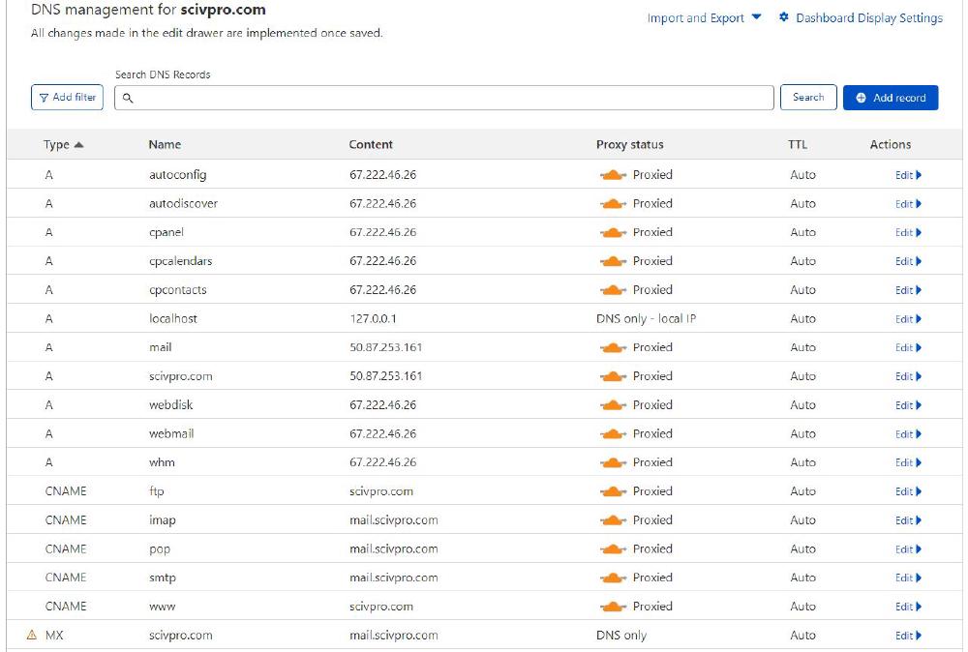The width and height of the screenshot is (968, 652).
Task: Click the cloud icon in the A scivpro.com row
Action: (x=613, y=377)
